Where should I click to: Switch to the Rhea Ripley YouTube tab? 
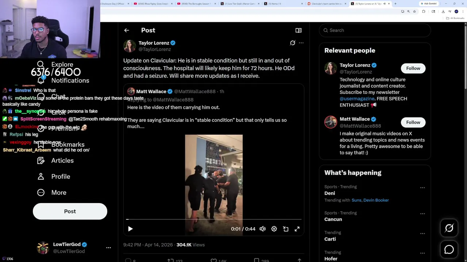coord(153,4)
